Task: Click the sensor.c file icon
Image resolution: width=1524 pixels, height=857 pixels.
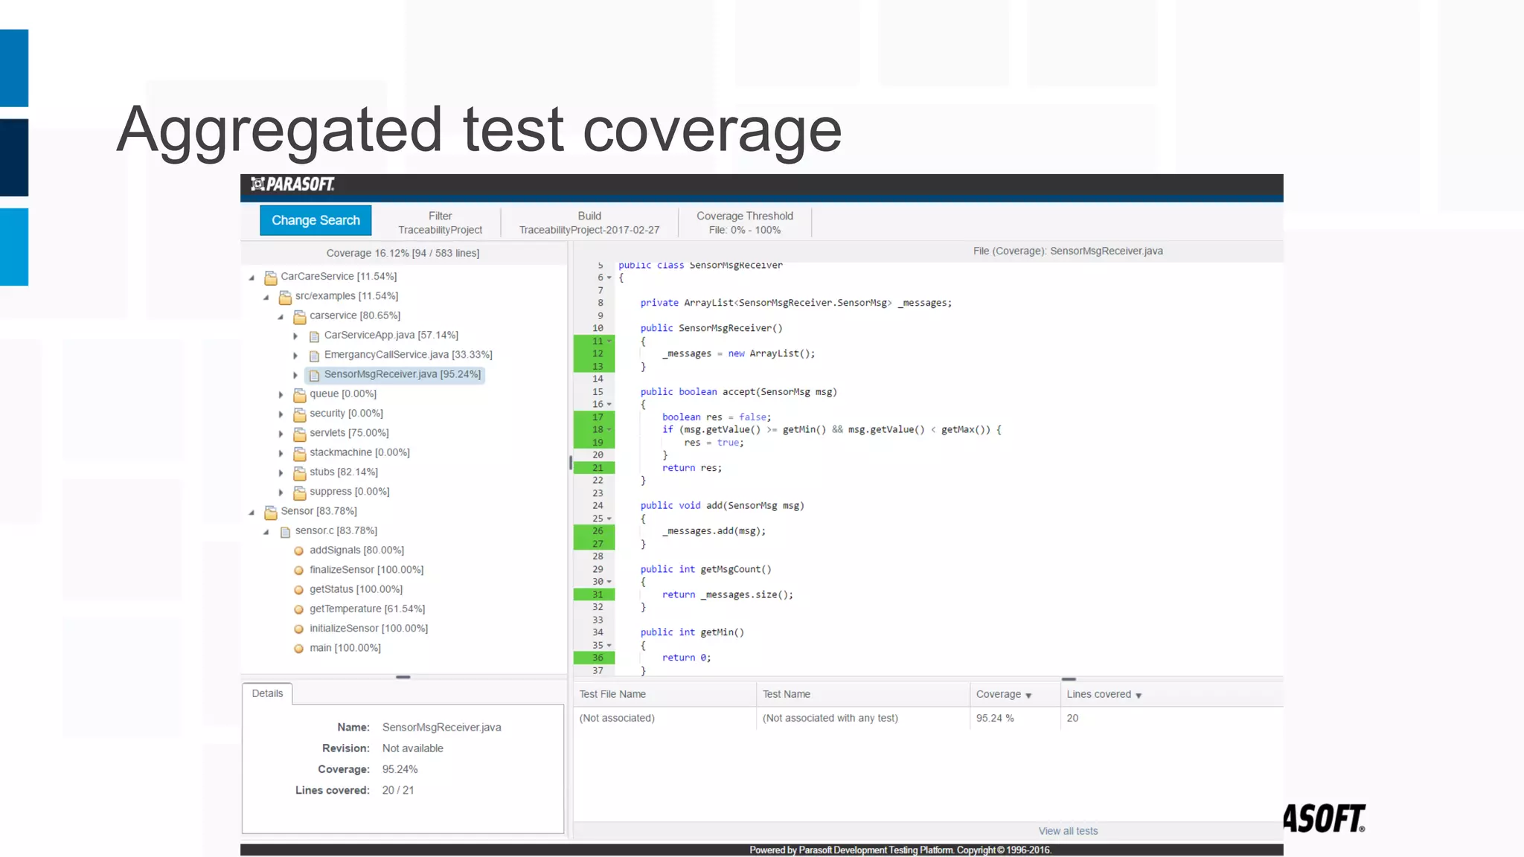Action: [x=285, y=532]
